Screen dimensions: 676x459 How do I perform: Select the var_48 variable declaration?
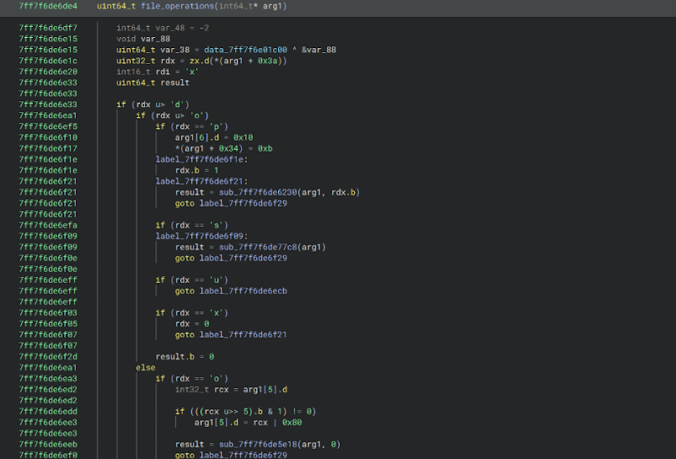point(162,28)
